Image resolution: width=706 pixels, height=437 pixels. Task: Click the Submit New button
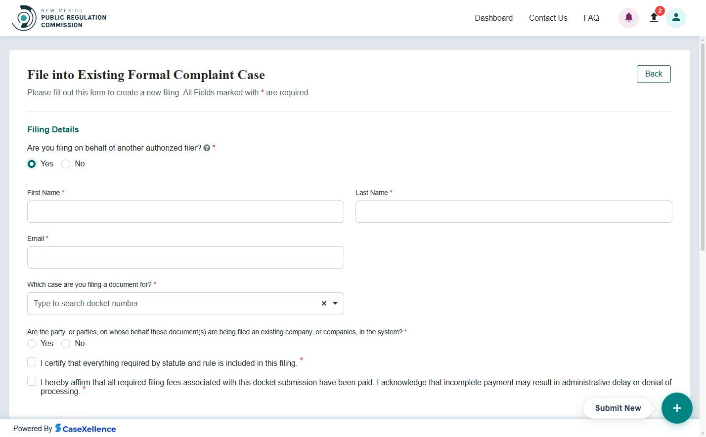point(618,408)
